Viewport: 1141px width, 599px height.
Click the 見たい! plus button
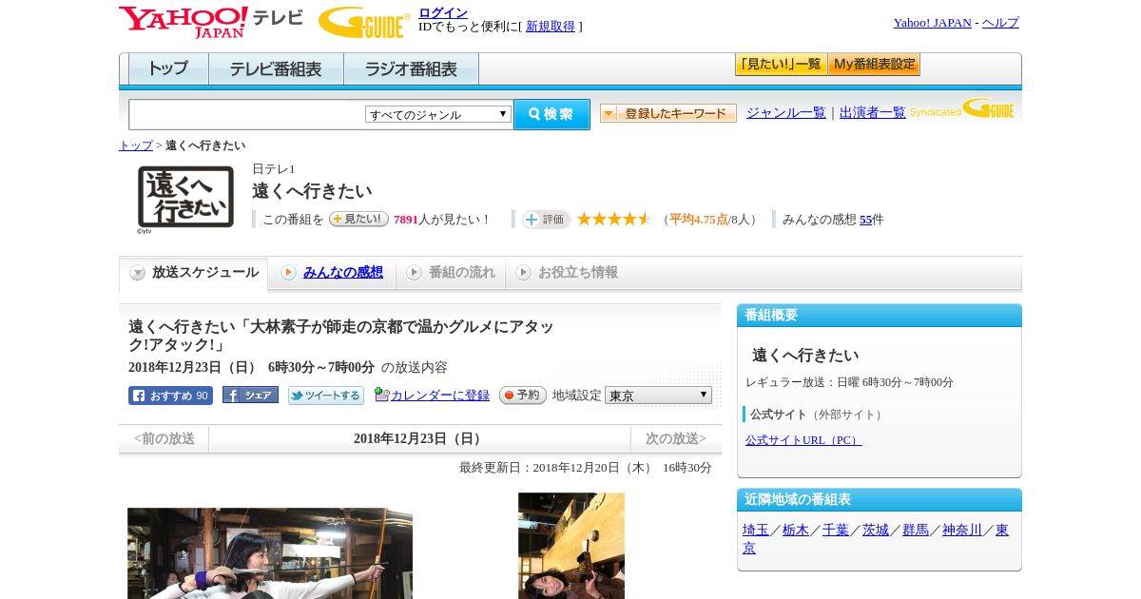click(358, 219)
